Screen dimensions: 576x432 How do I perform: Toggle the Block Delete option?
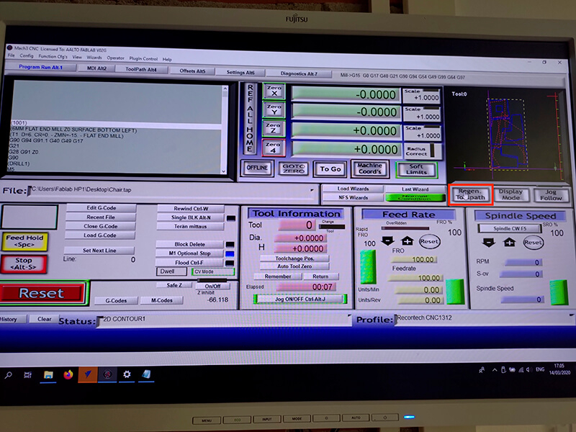(x=189, y=244)
